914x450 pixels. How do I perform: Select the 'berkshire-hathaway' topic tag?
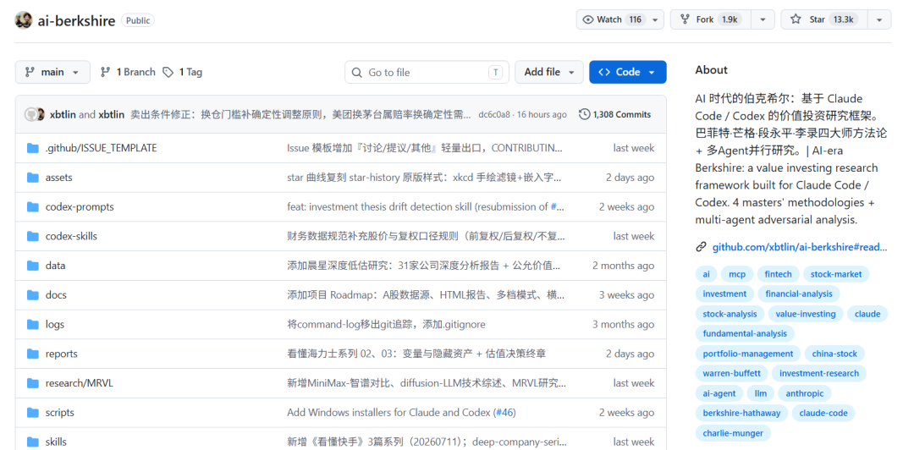(x=741, y=414)
